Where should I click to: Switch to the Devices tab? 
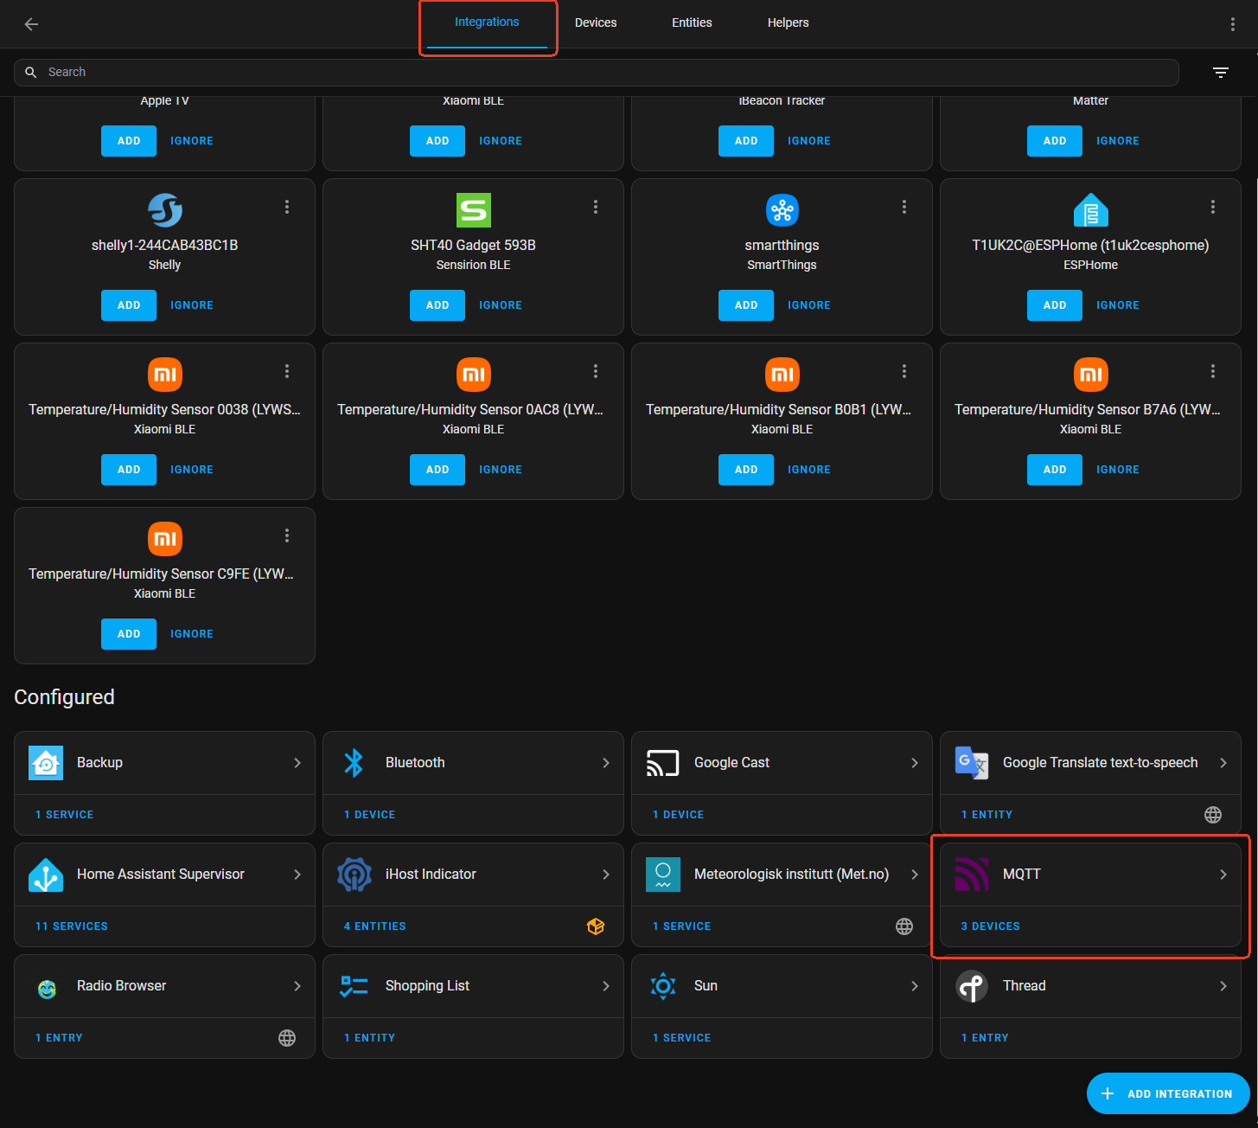pyautogui.click(x=596, y=23)
